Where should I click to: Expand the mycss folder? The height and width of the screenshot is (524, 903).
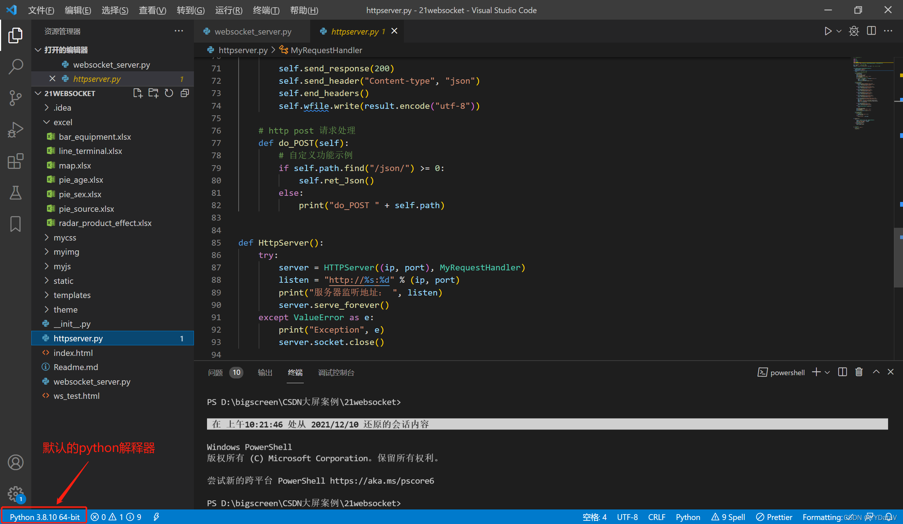[47, 237]
